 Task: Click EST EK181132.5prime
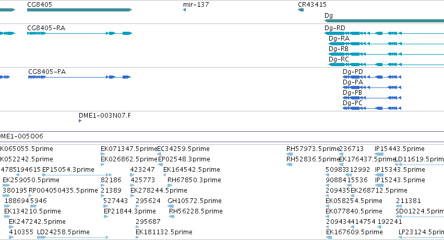click(164, 232)
